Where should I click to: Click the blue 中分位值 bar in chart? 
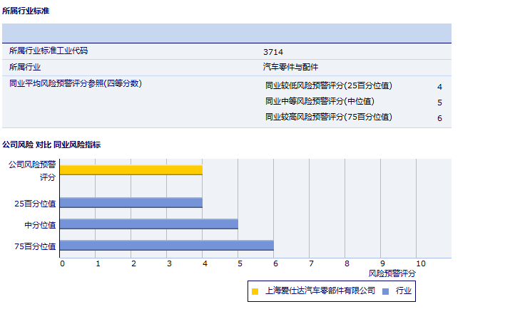[148, 224]
